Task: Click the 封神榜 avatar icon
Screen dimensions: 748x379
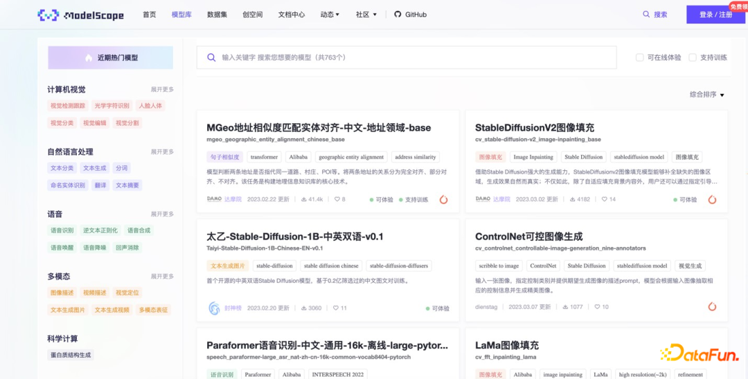Action: pos(214,308)
